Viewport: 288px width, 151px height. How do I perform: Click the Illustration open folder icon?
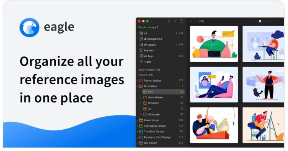coord(141,86)
